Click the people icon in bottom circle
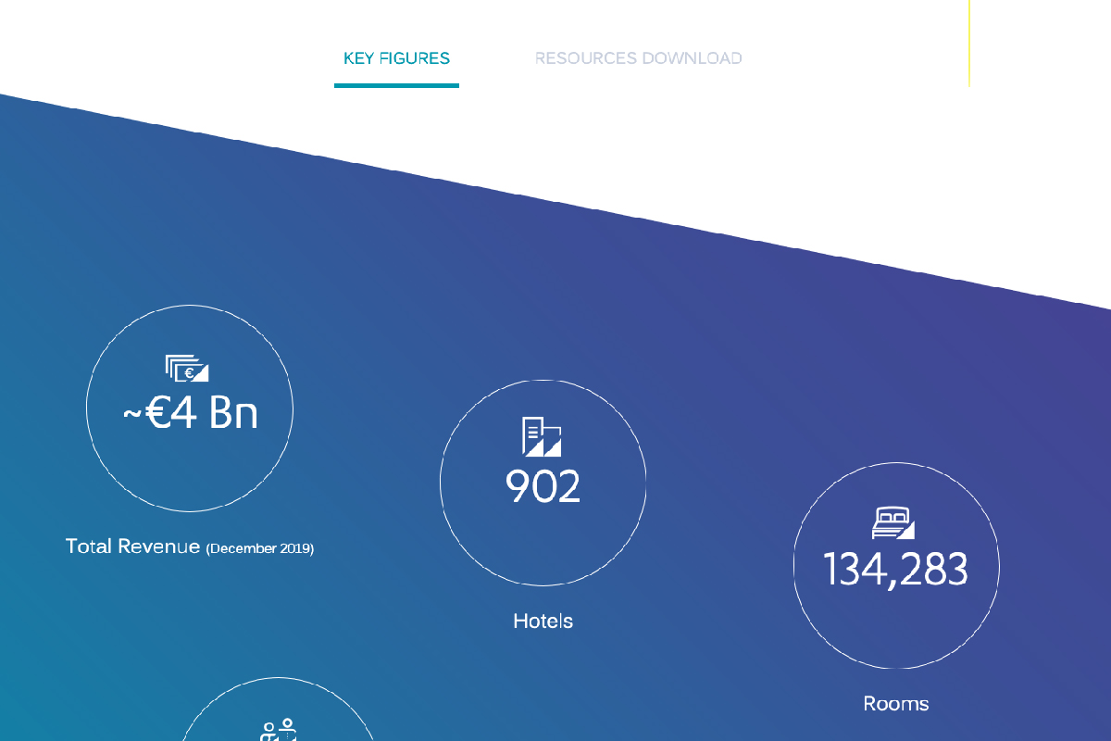 278,731
